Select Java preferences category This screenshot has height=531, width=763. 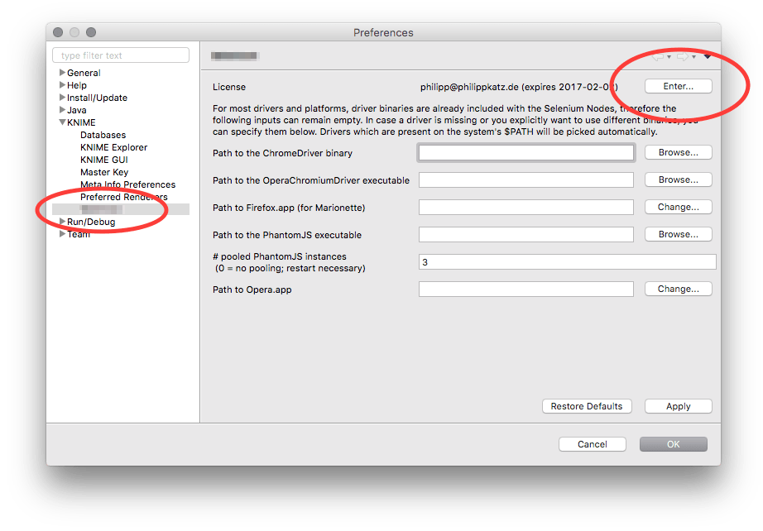tap(77, 110)
